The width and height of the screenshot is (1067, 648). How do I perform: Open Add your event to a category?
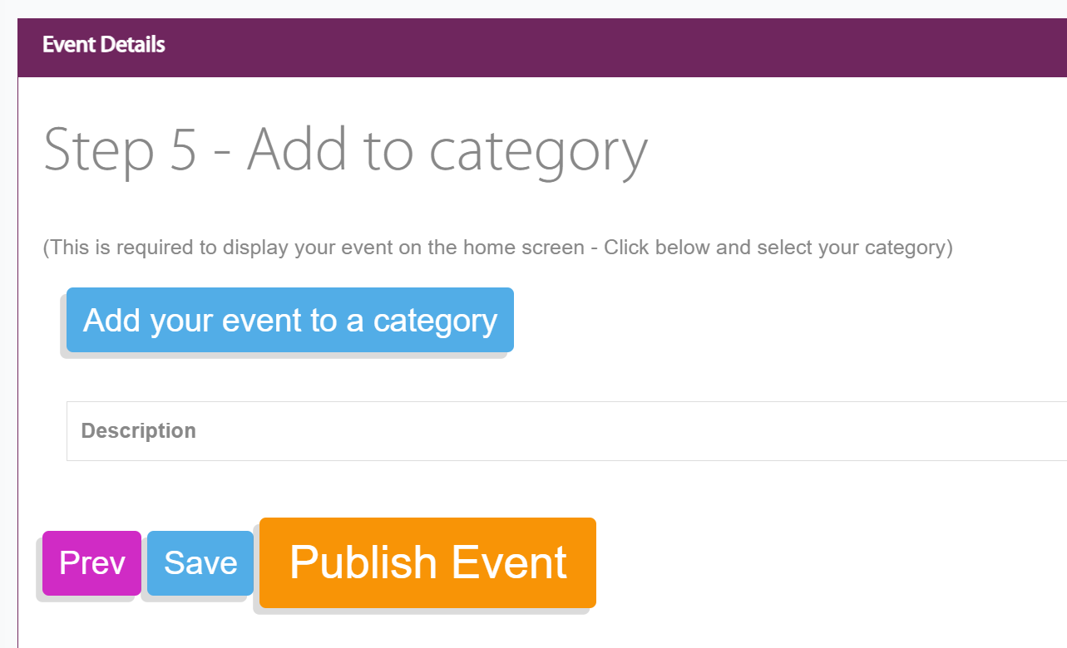pyautogui.click(x=290, y=320)
